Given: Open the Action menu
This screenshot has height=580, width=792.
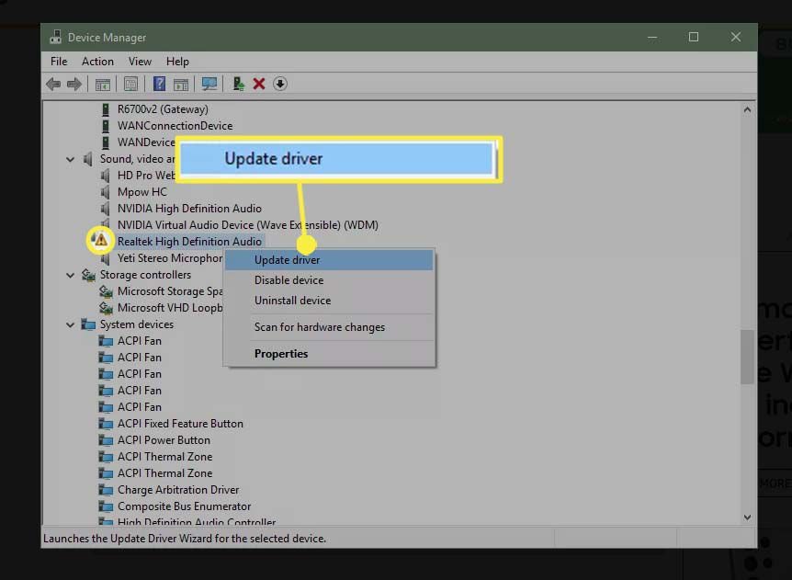Looking at the screenshot, I should coord(97,62).
